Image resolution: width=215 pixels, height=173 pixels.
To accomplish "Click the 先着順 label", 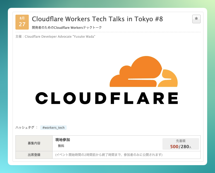I will coord(181,141).
